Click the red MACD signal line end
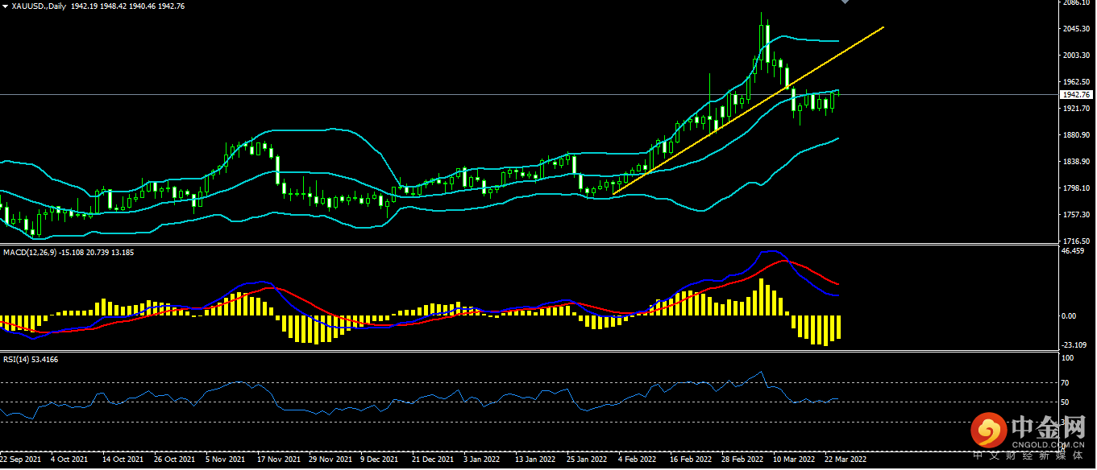Screen dimensions: 1097x470 click(x=838, y=284)
